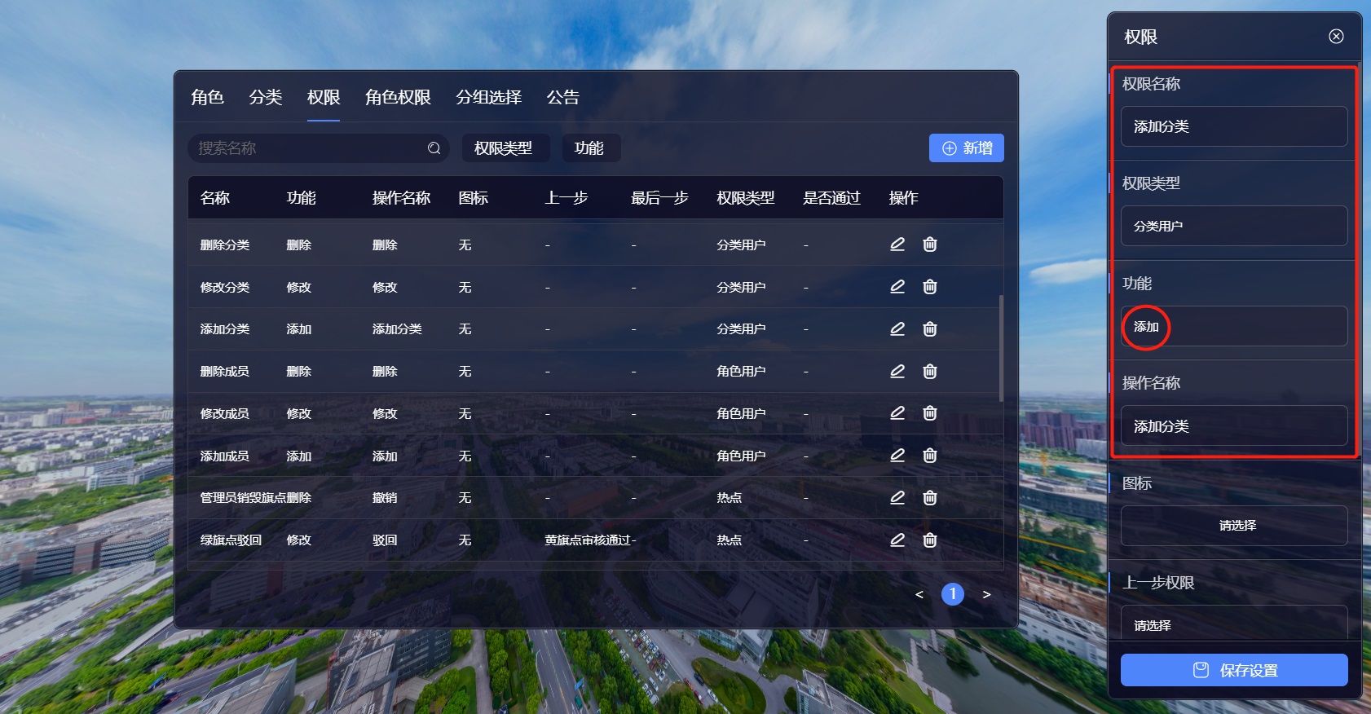The image size is (1371, 714).
Task: Open the 公告 tab
Action: [563, 97]
